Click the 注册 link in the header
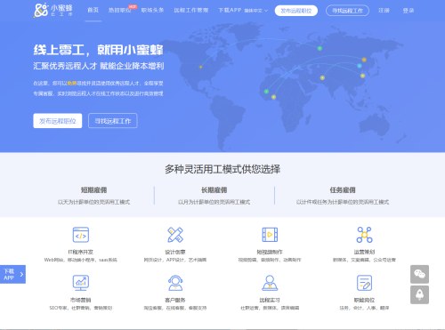This screenshot has width=445, height=330. click(384, 11)
